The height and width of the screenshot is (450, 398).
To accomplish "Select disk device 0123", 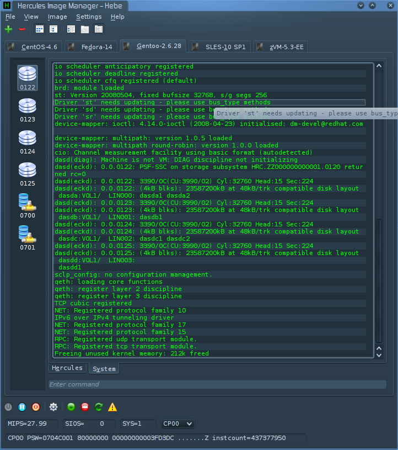I will click(28, 110).
